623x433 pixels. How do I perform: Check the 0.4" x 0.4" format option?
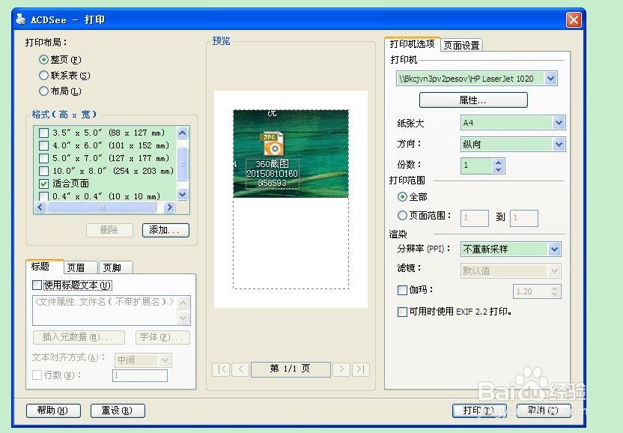(43, 196)
